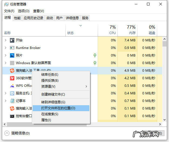Viewport: 169px width, 142px height.
Task: Select the 记事本 row name
Action: [x=21, y=101]
